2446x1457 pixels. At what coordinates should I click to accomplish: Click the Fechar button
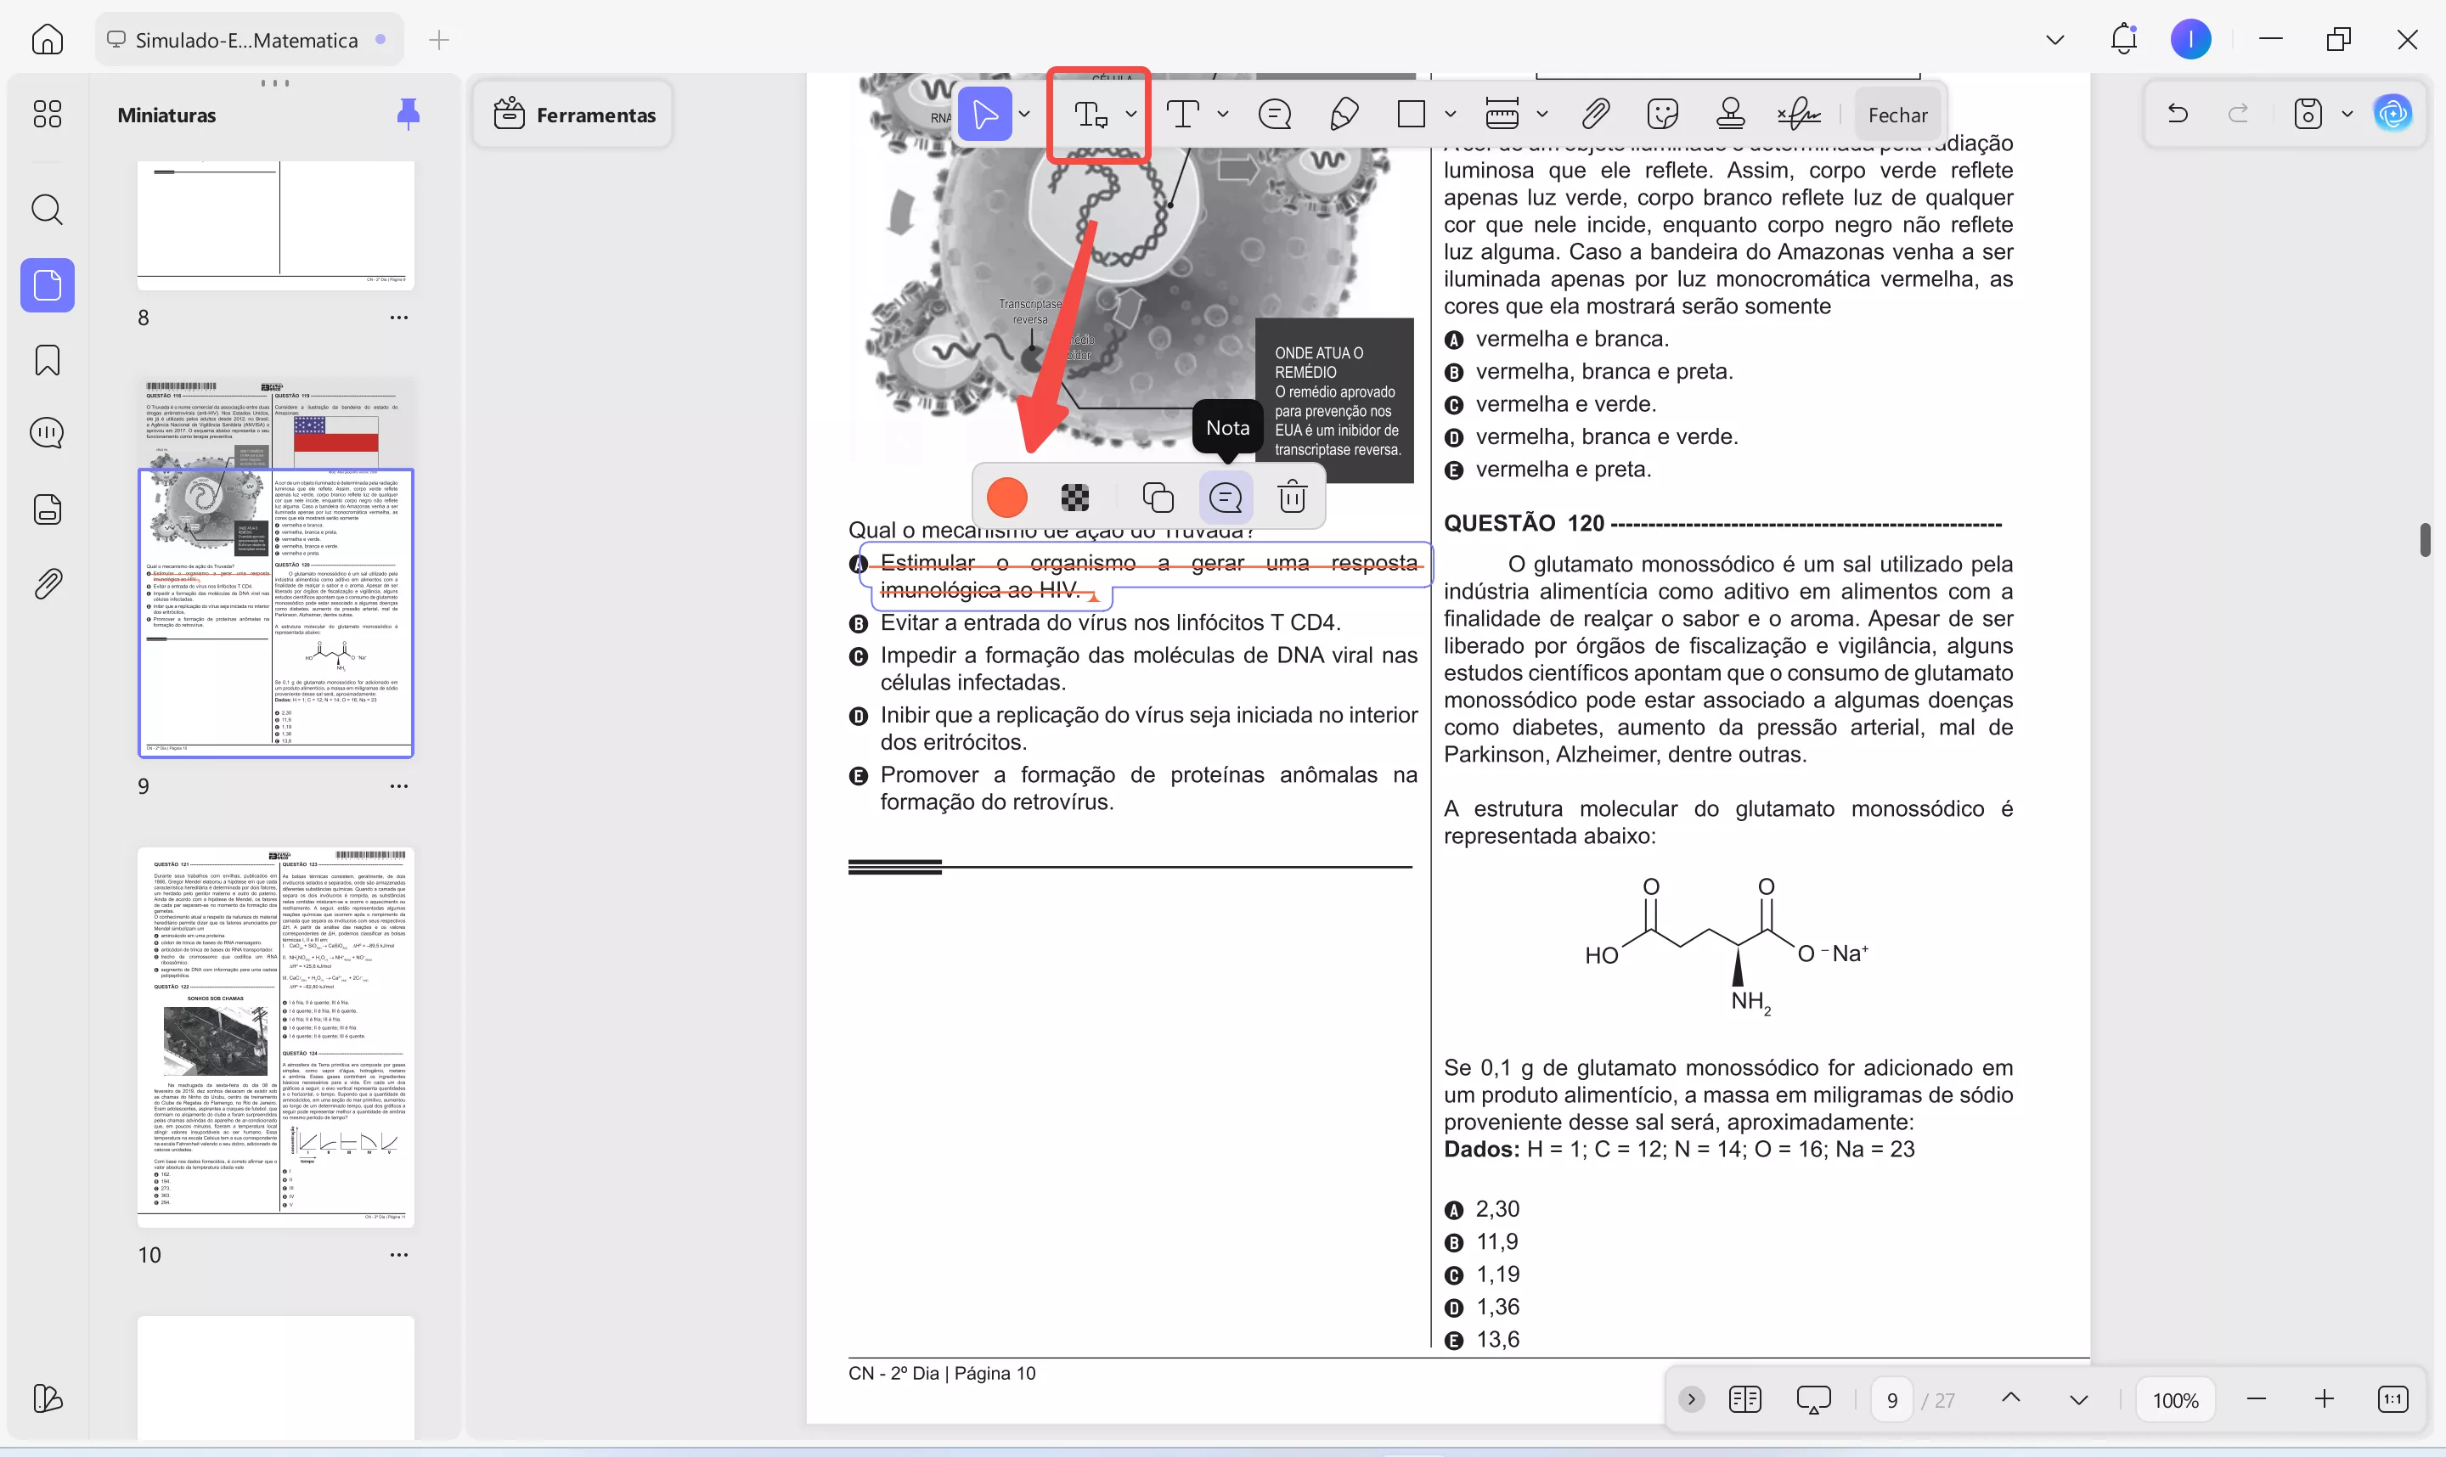1897,115
